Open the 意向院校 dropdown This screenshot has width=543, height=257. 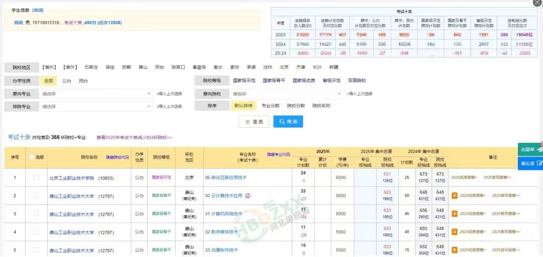click(x=287, y=94)
